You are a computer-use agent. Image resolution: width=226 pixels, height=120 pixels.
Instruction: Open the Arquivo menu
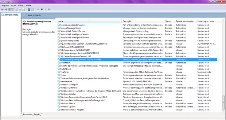5,6
